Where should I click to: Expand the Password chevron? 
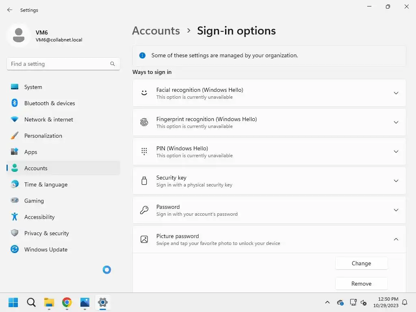(396, 210)
